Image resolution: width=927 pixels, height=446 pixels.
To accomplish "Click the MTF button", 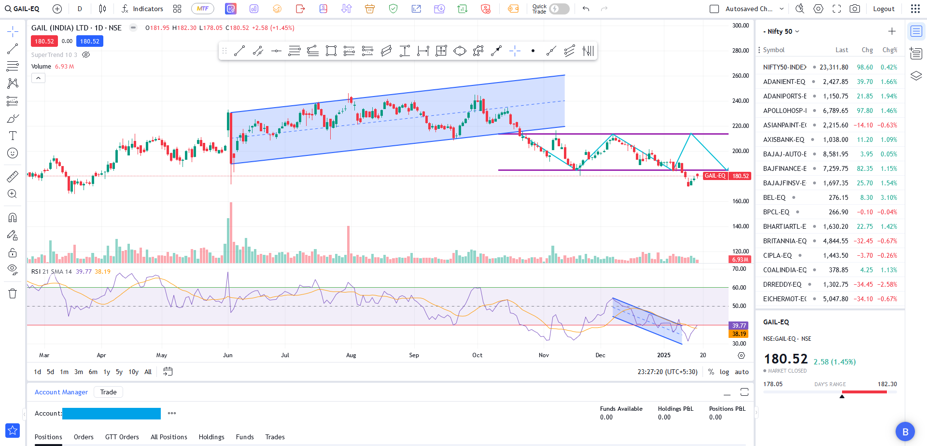I will tap(203, 9).
